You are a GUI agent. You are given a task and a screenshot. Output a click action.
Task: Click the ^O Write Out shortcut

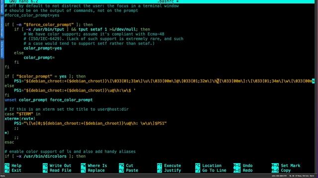pos(57,166)
